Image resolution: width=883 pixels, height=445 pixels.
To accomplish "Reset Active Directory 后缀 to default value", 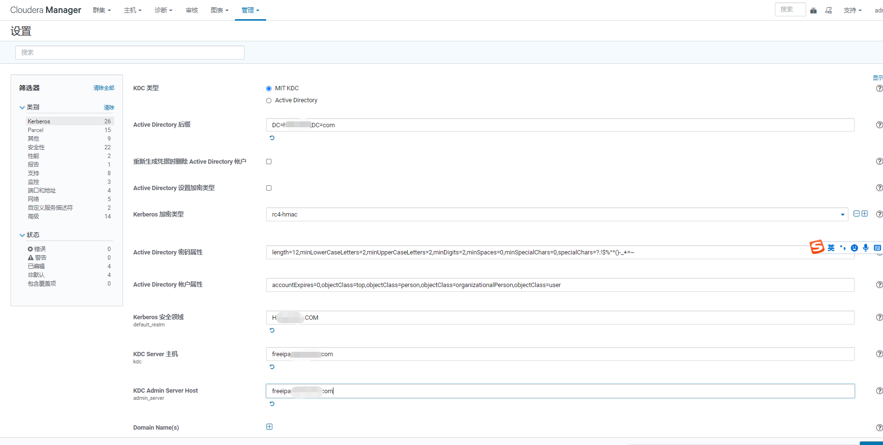I will click(x=272, y=138).
